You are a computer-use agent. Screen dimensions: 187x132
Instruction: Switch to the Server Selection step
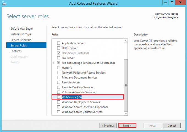coord(21,40)
